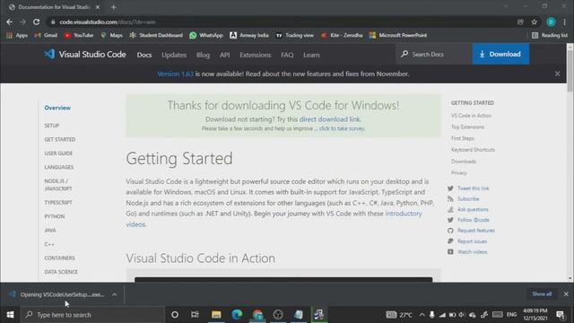
Task: Click the share page icon in address bar
Action: tap(520, 22)
